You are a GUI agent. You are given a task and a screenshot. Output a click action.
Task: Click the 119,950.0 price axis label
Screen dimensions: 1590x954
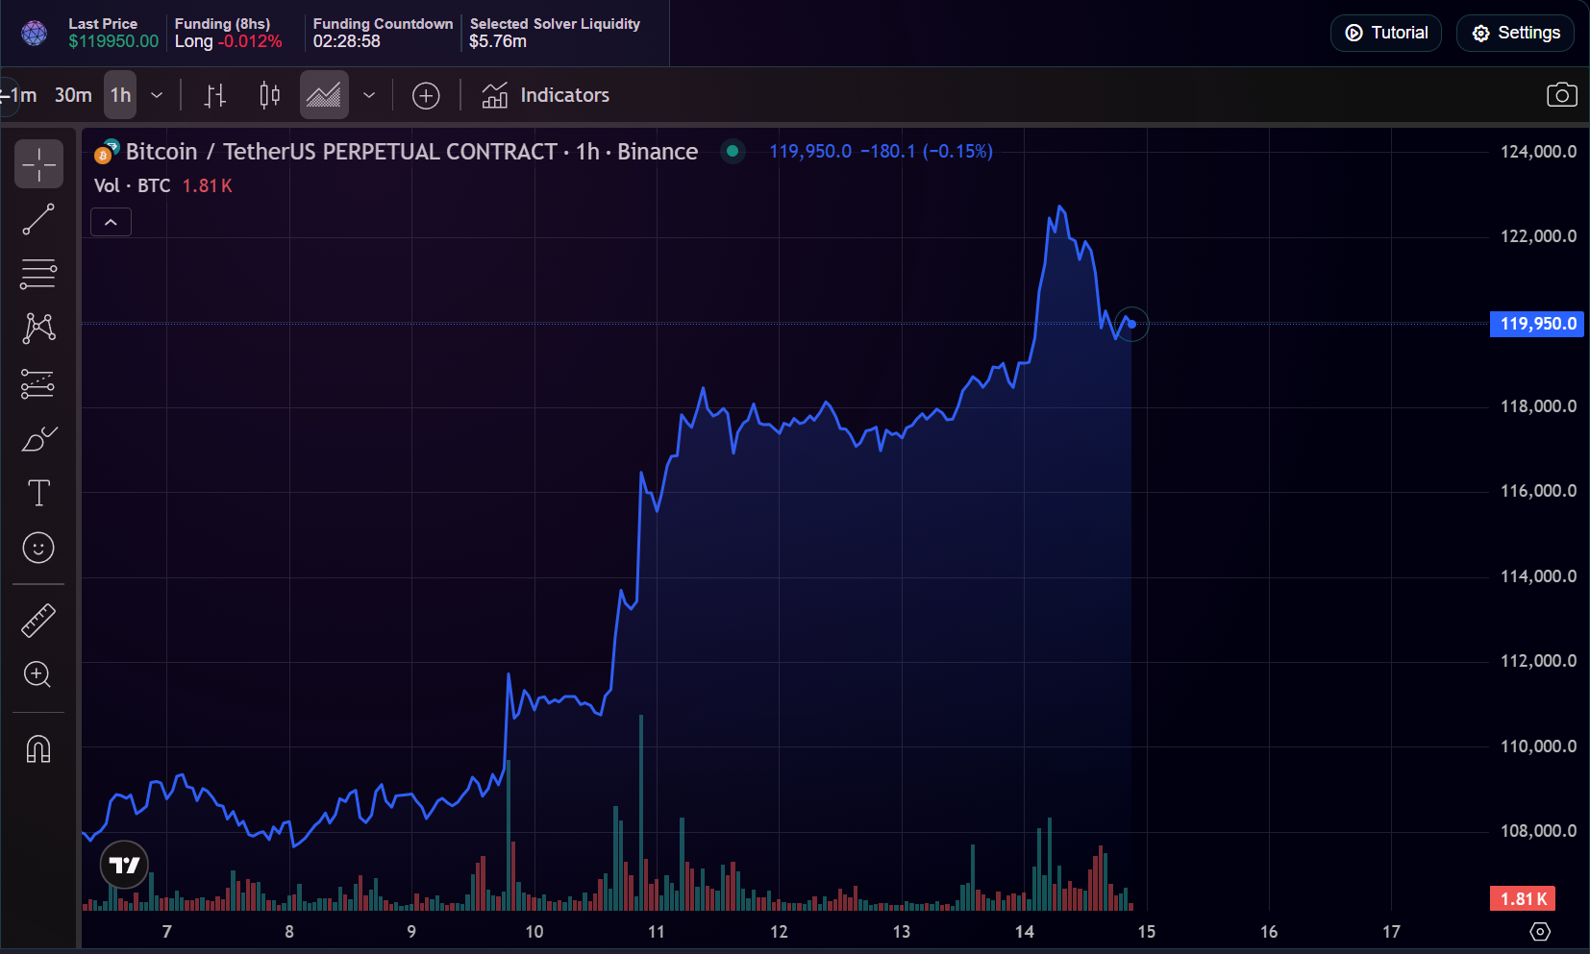[x=1536, y=324]
